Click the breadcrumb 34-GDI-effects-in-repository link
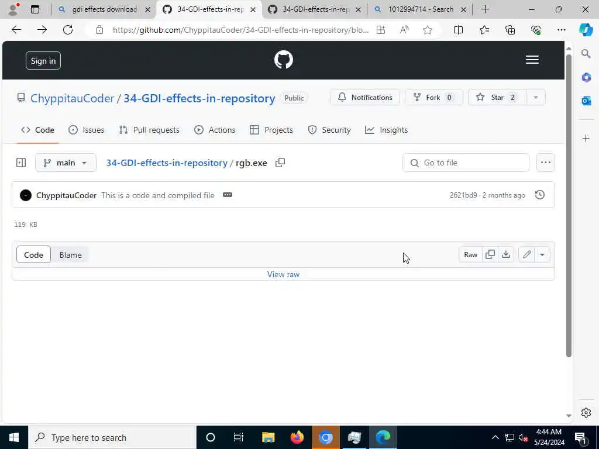Image resolution: width=599 pixels, height=449 pixels. coord(167,163)
